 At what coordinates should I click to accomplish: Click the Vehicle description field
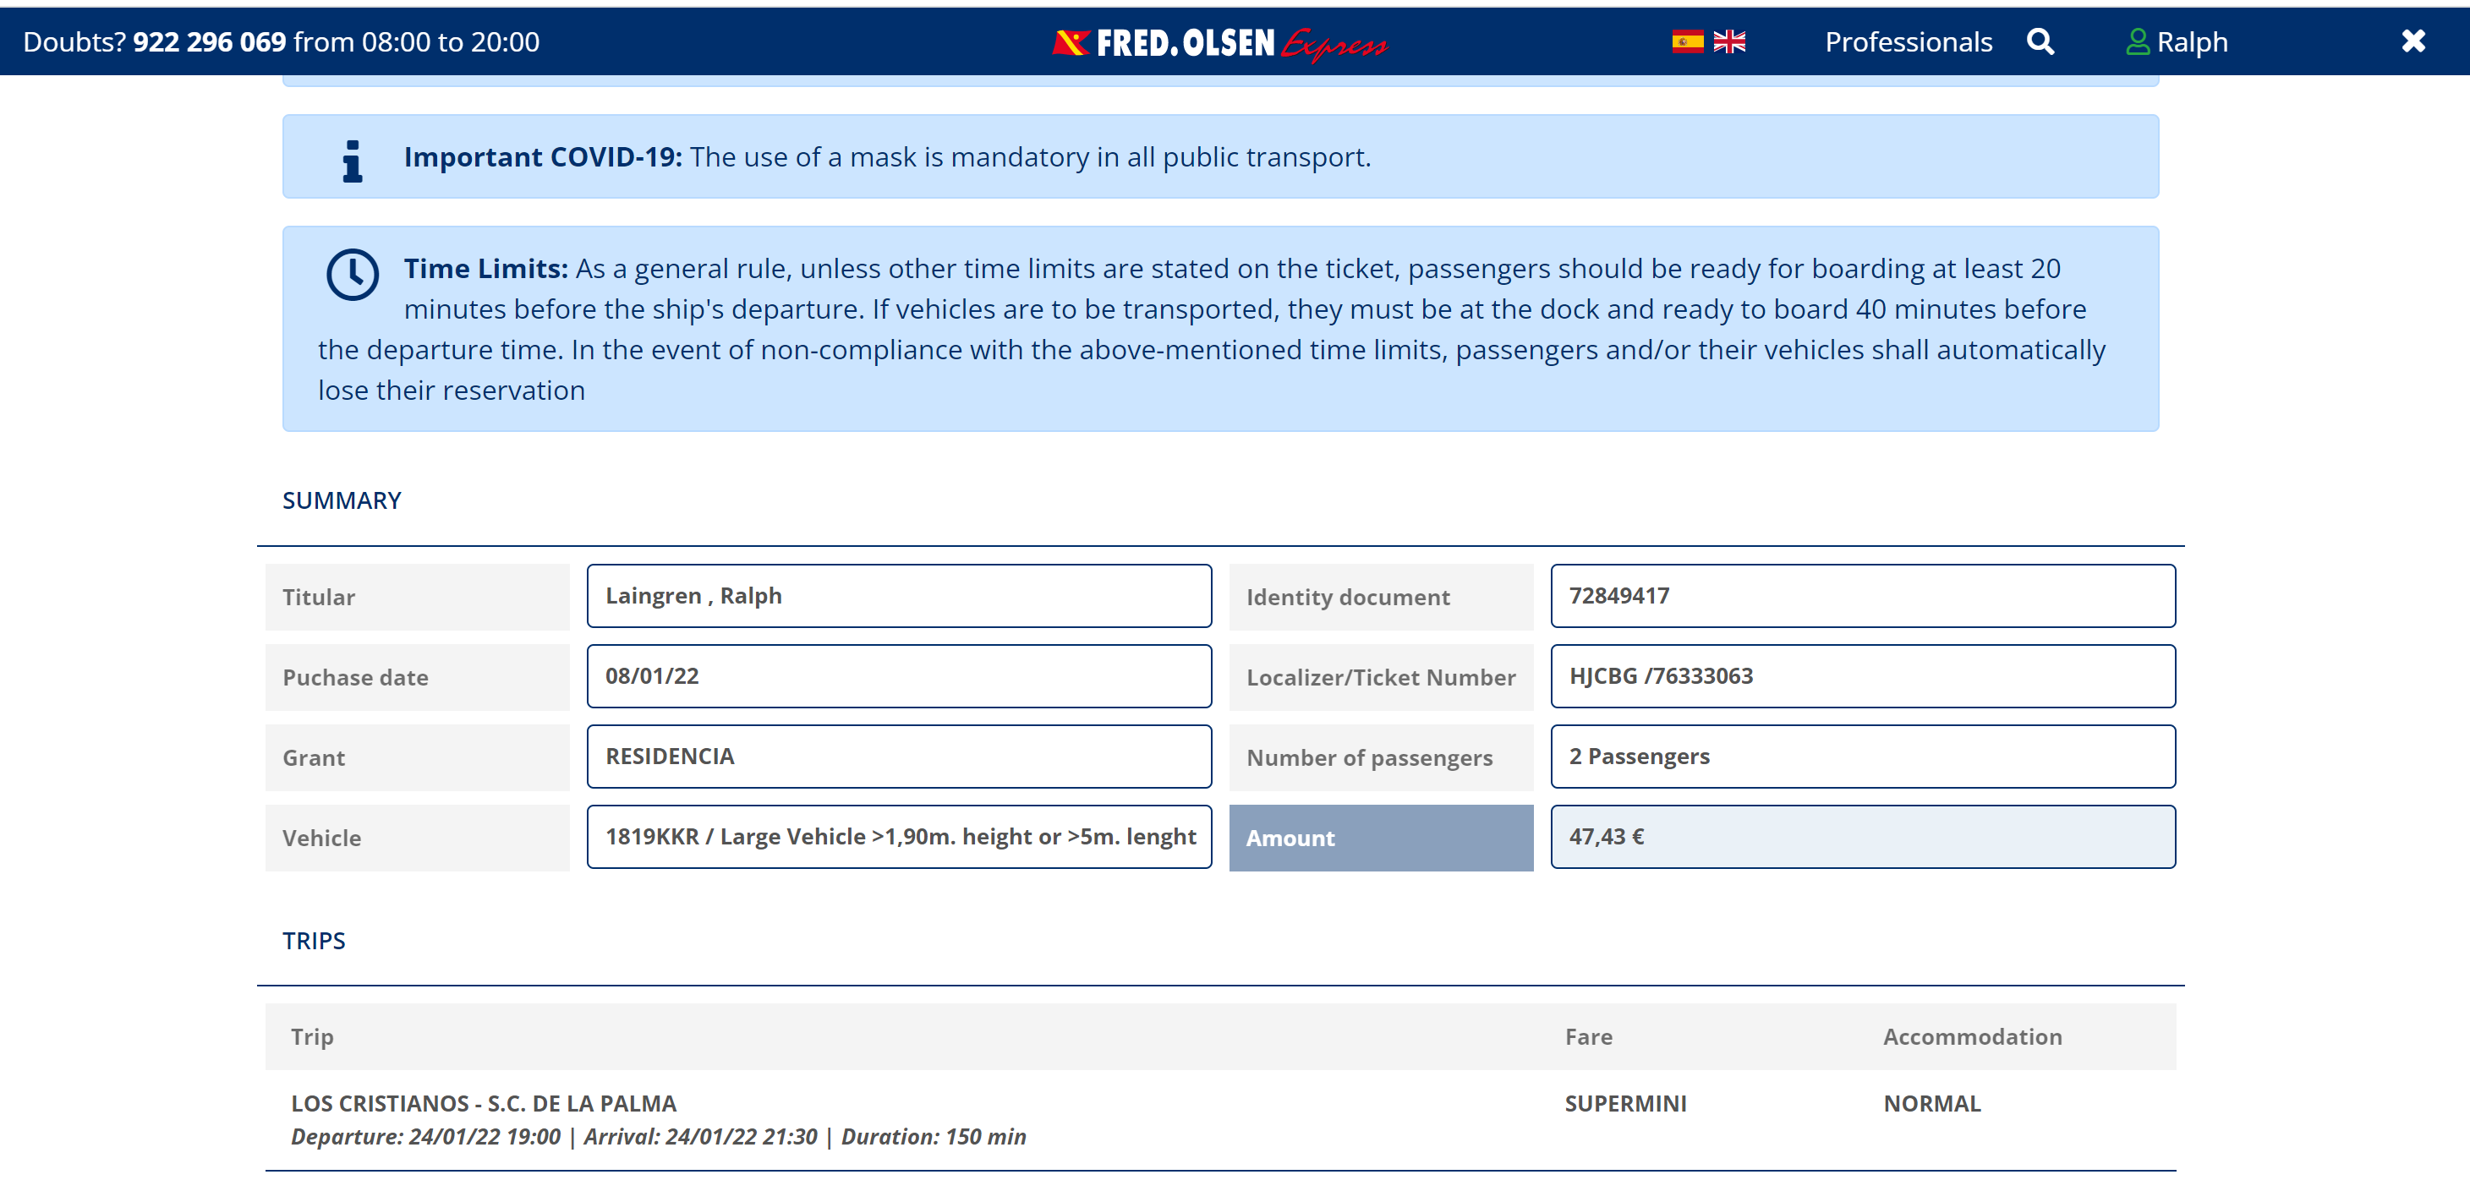(x=898, y=838)
